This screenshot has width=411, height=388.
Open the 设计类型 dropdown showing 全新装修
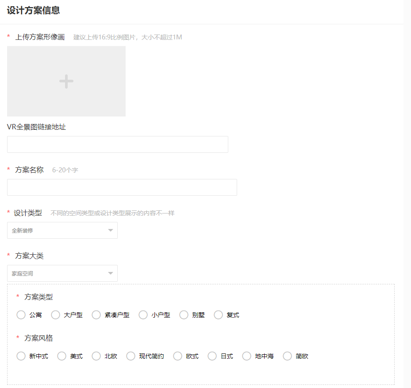point(62,230)
